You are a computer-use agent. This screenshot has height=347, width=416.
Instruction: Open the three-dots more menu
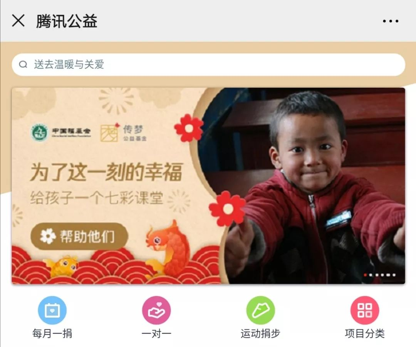[x=391, y=21]
